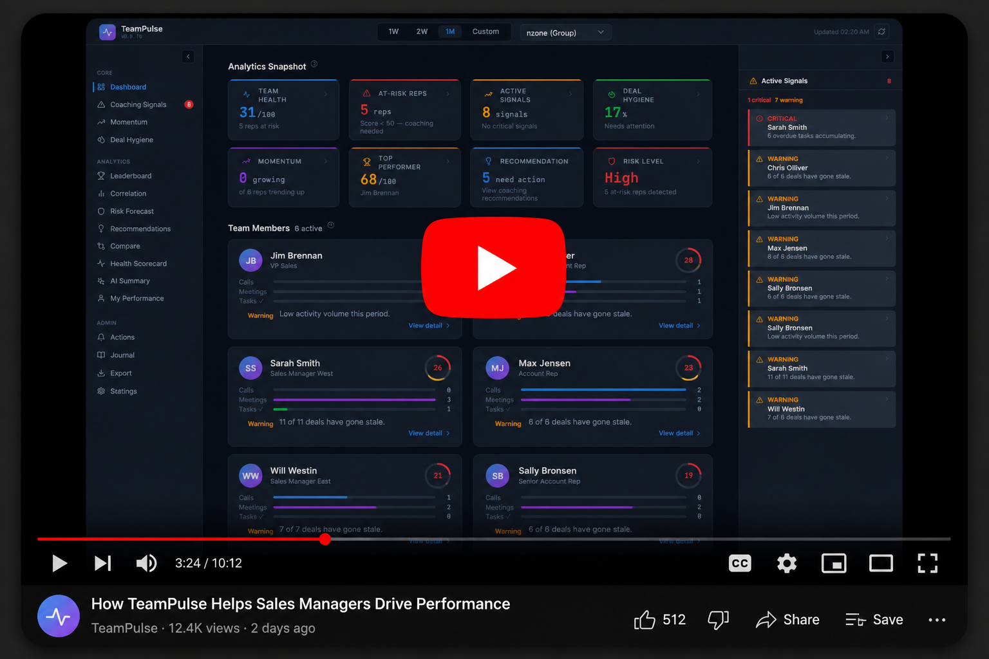Image resolution: width=989 pixels, height=659 pixels.
Task: Share the TeamPulse video
Action: pos(787,620)
